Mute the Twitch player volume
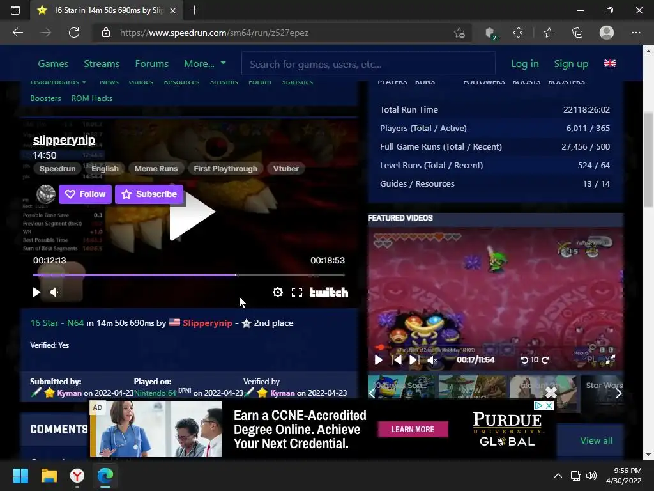The width and height of the screenshot is (654, 491). [x=55, y=292]
